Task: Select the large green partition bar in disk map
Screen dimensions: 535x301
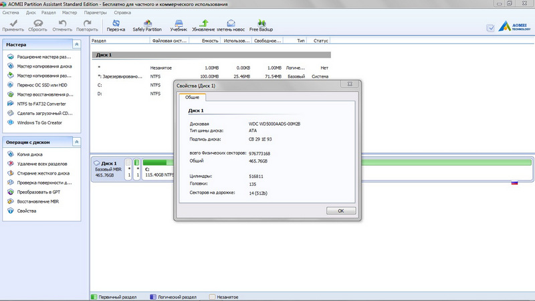Action: [446, 162]
